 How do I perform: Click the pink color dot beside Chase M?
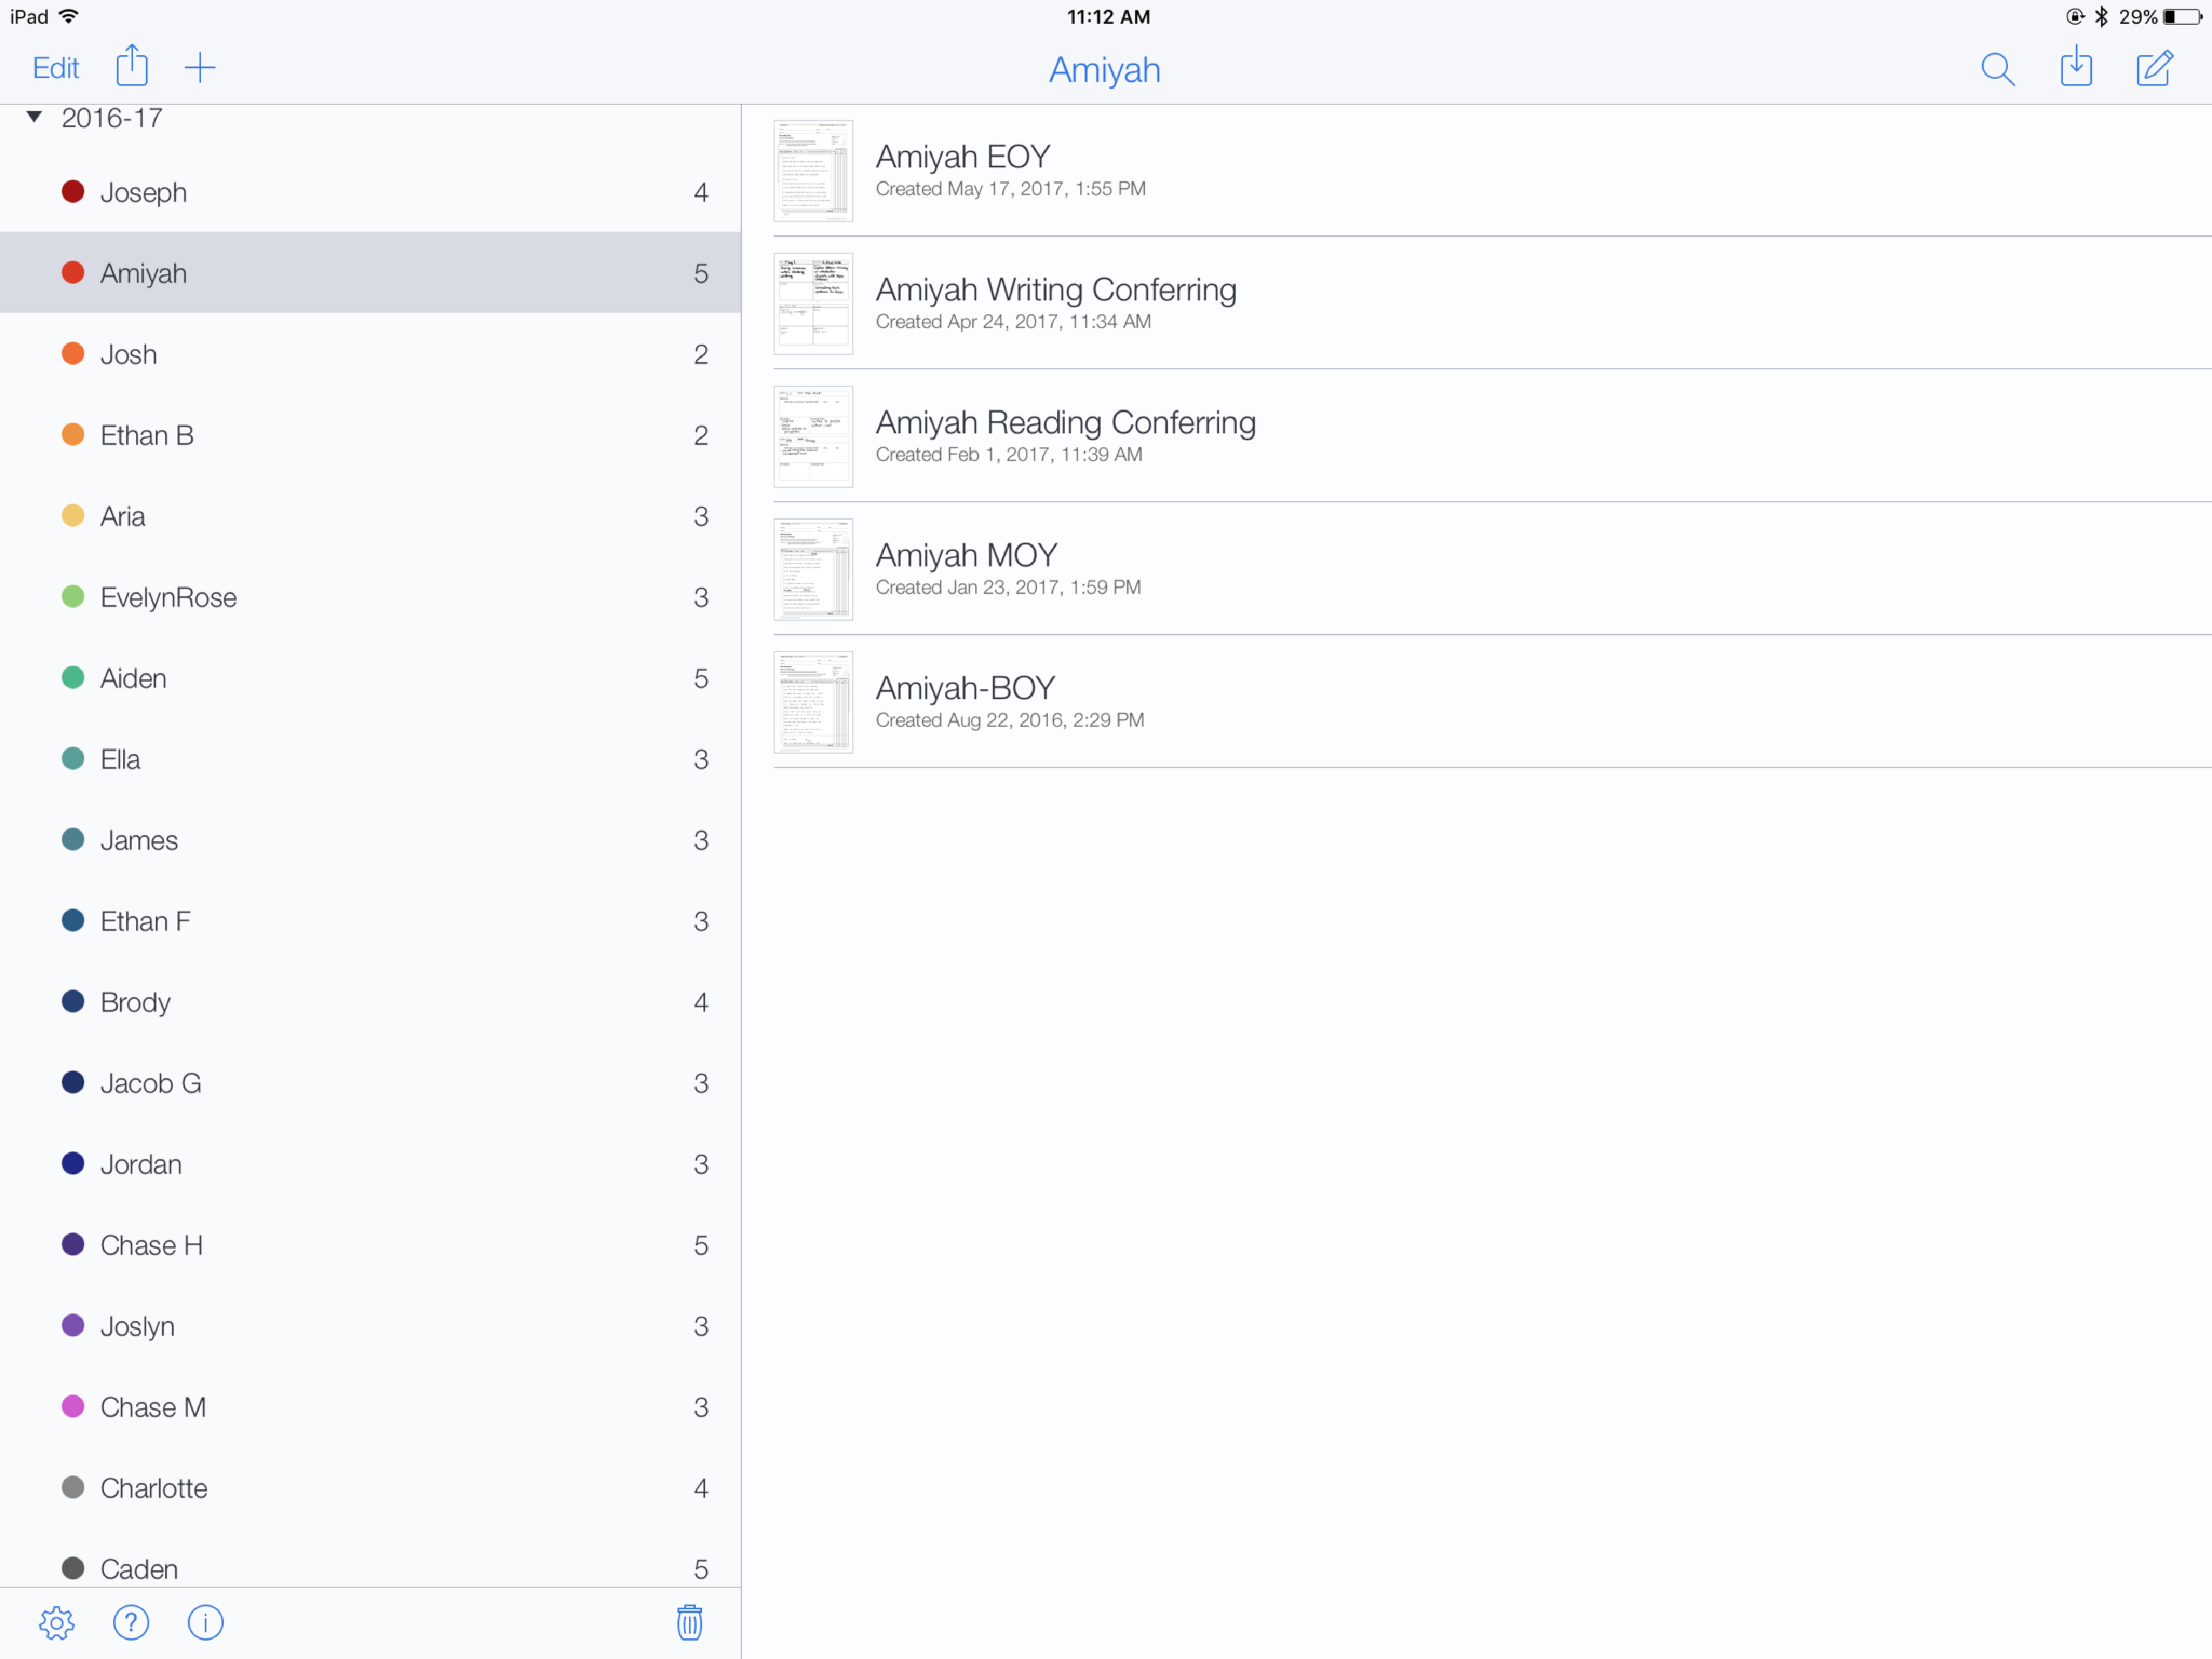click(73, 1406)
